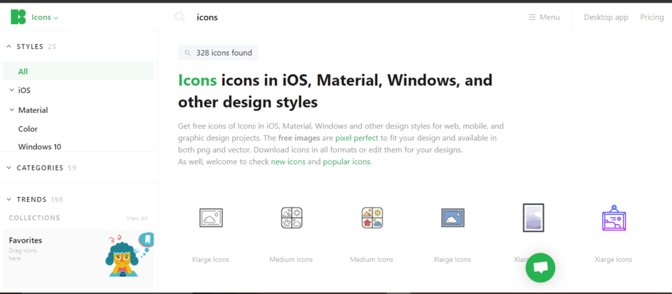This screenshot has width=672, height=294.
Task: Click View All collections
Action: 136,218
